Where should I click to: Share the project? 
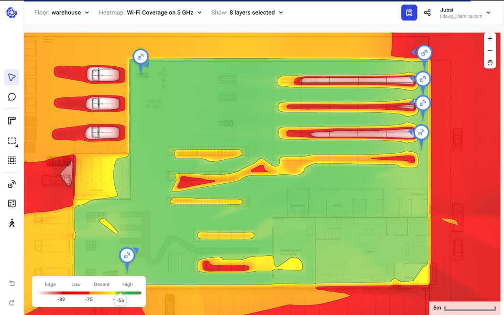pyautogui.click(x=427, y=12)
